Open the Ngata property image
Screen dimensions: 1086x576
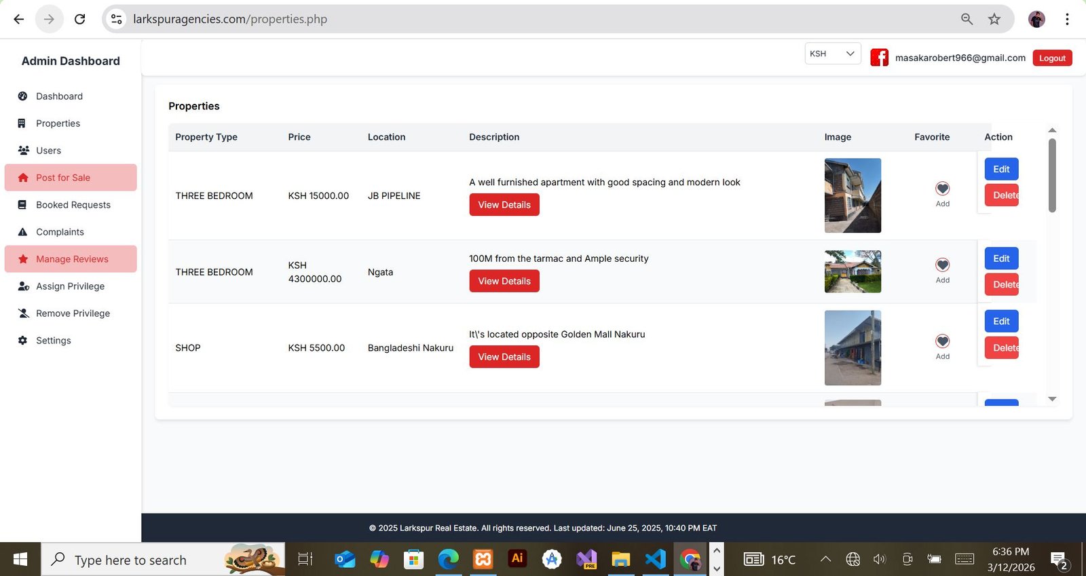(x=853, y=271)
